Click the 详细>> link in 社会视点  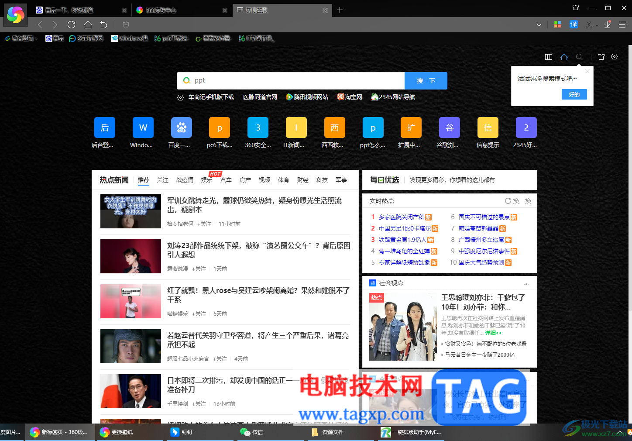(x=494, y=333)
